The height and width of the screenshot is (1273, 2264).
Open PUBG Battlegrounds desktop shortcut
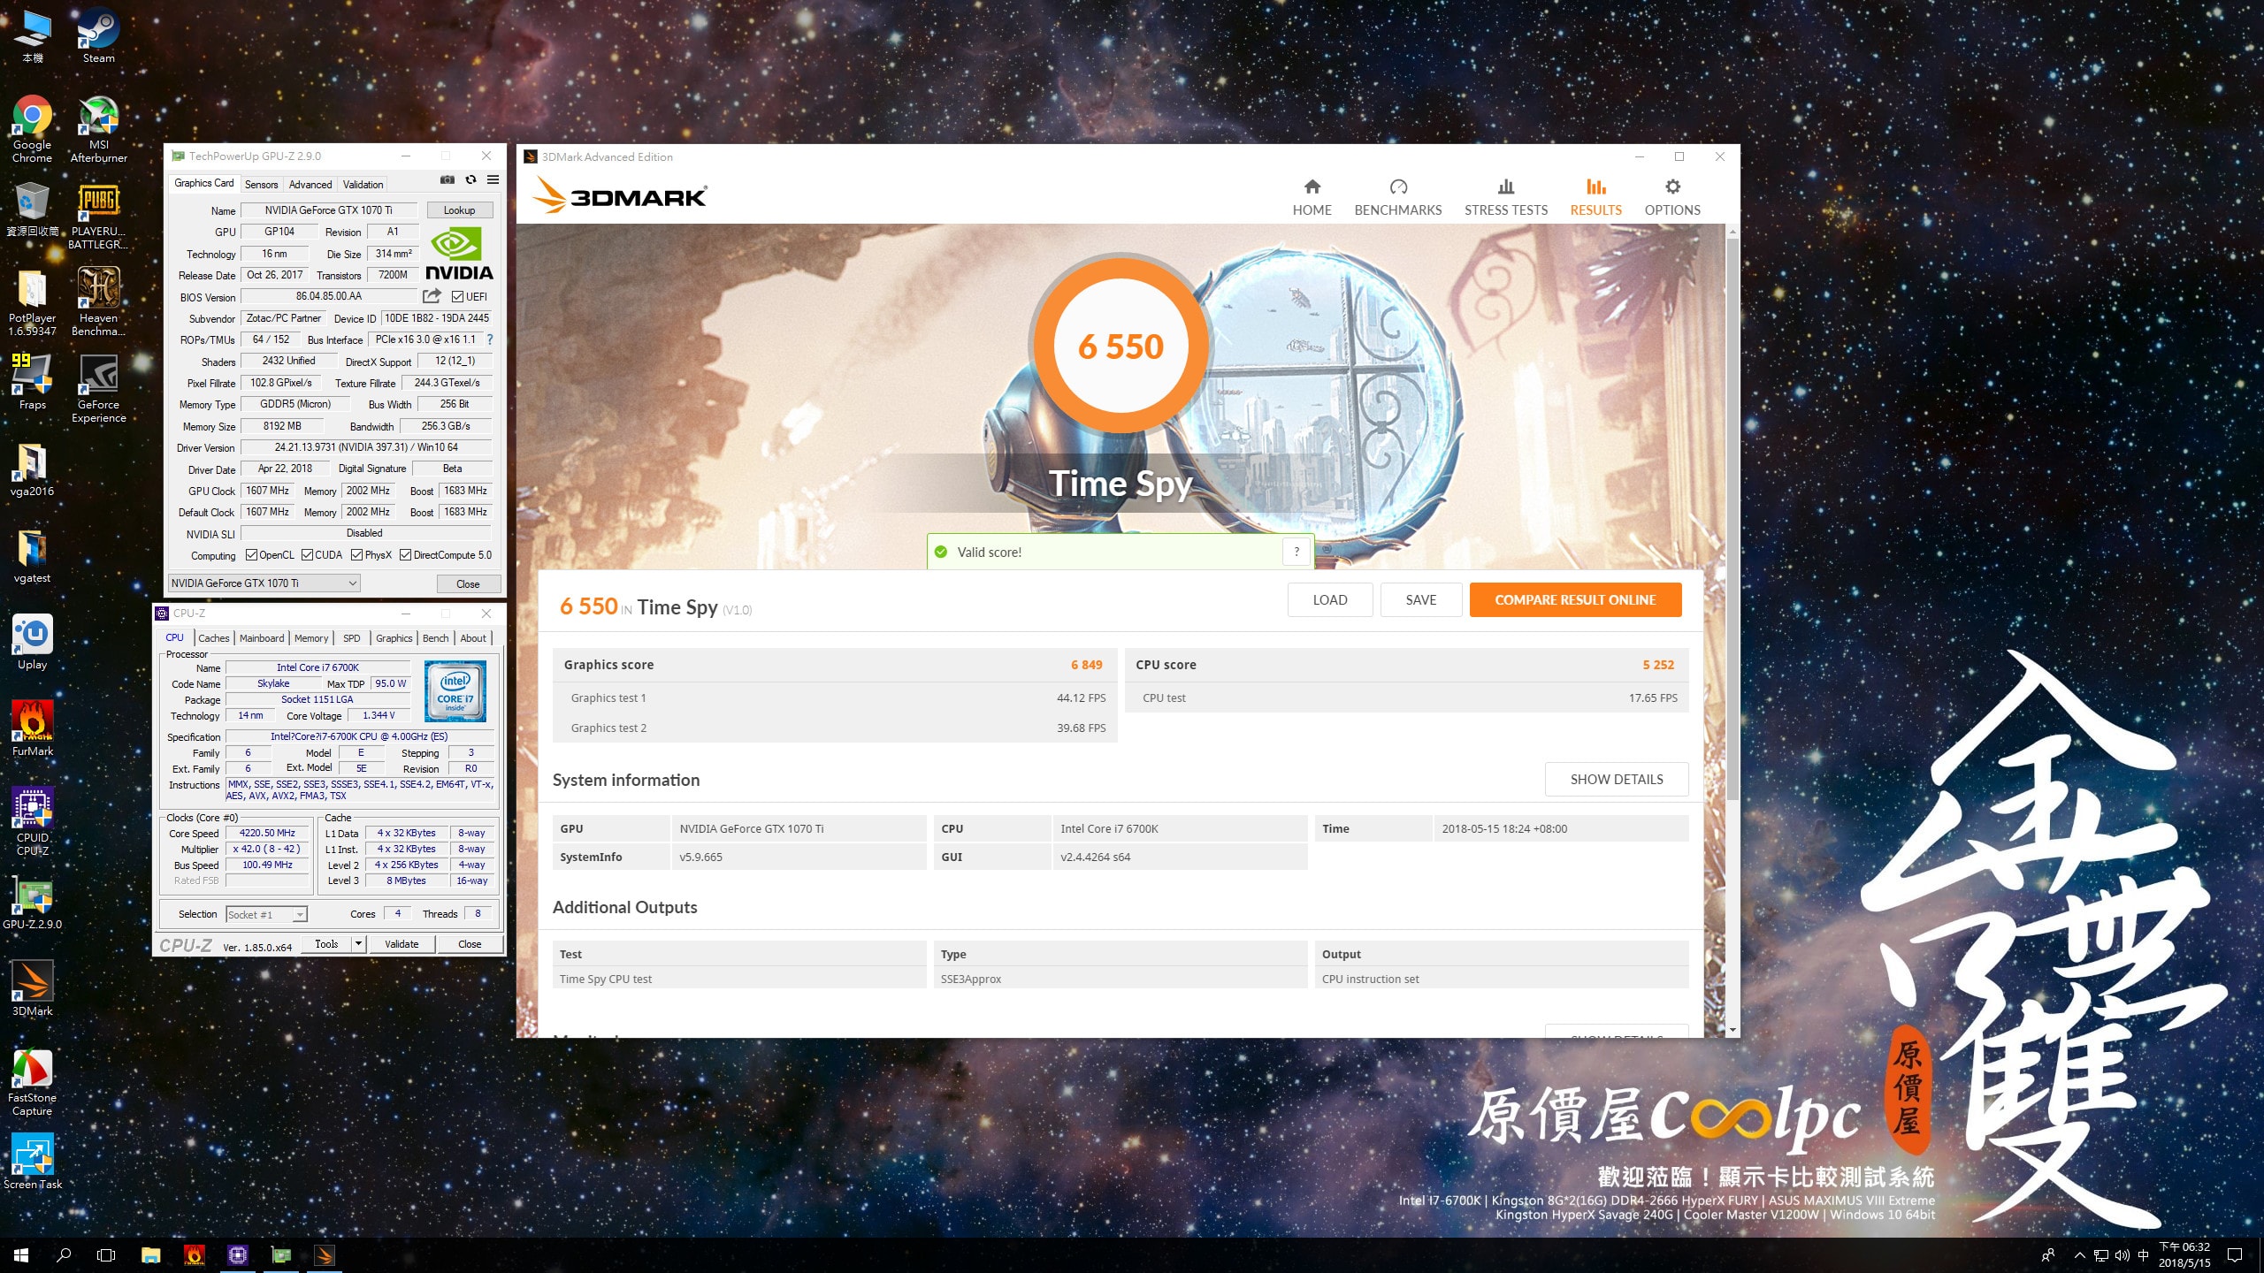click(98, 217)
